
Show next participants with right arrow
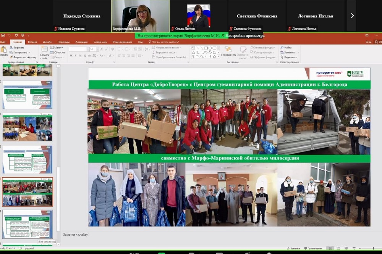[352, 16]
